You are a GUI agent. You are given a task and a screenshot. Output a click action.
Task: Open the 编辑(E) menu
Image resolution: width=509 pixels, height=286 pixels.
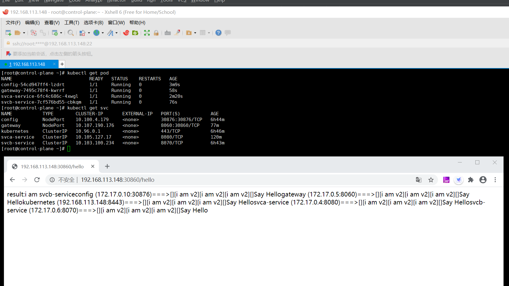(32, 23)
